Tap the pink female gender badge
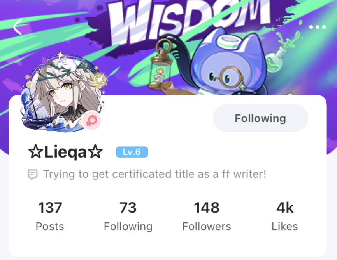Screen dimensions: 337x260 [x=92, y=120]
